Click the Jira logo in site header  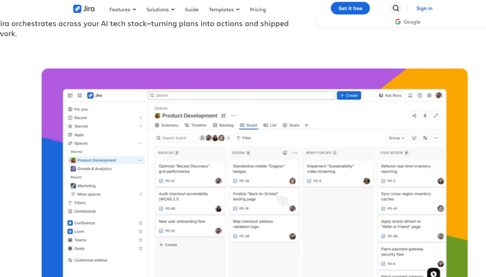tap(84, 9)
